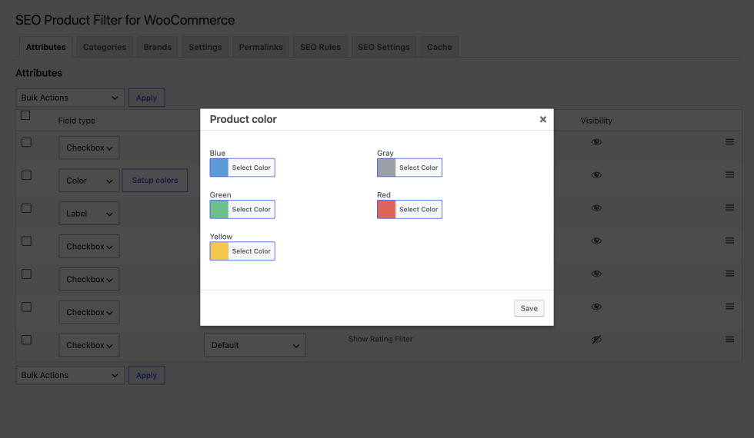This screenshot has width=754, height=438.
Task: Click Select Color button for Red
Action: 419,209
